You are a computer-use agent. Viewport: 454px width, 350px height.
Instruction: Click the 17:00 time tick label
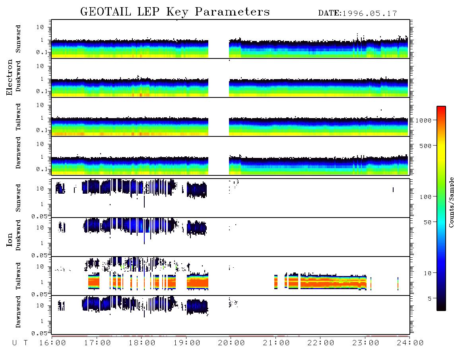pos(97,343)
